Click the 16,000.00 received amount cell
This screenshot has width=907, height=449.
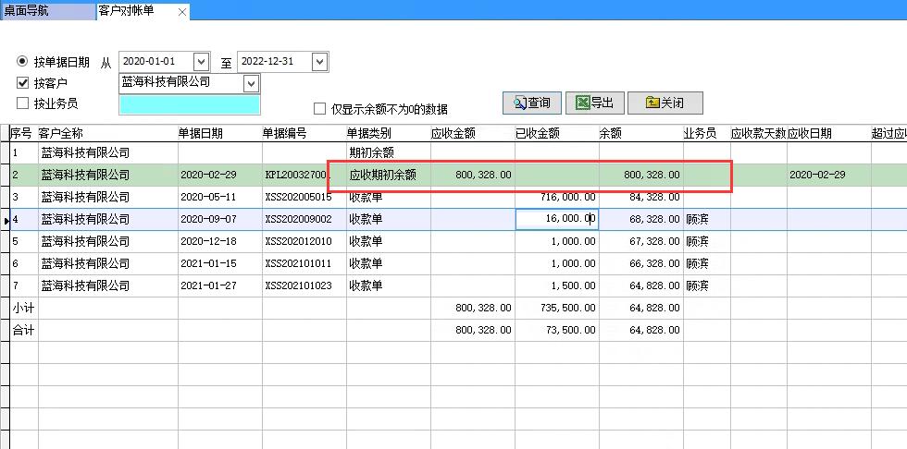coord(556,219)
